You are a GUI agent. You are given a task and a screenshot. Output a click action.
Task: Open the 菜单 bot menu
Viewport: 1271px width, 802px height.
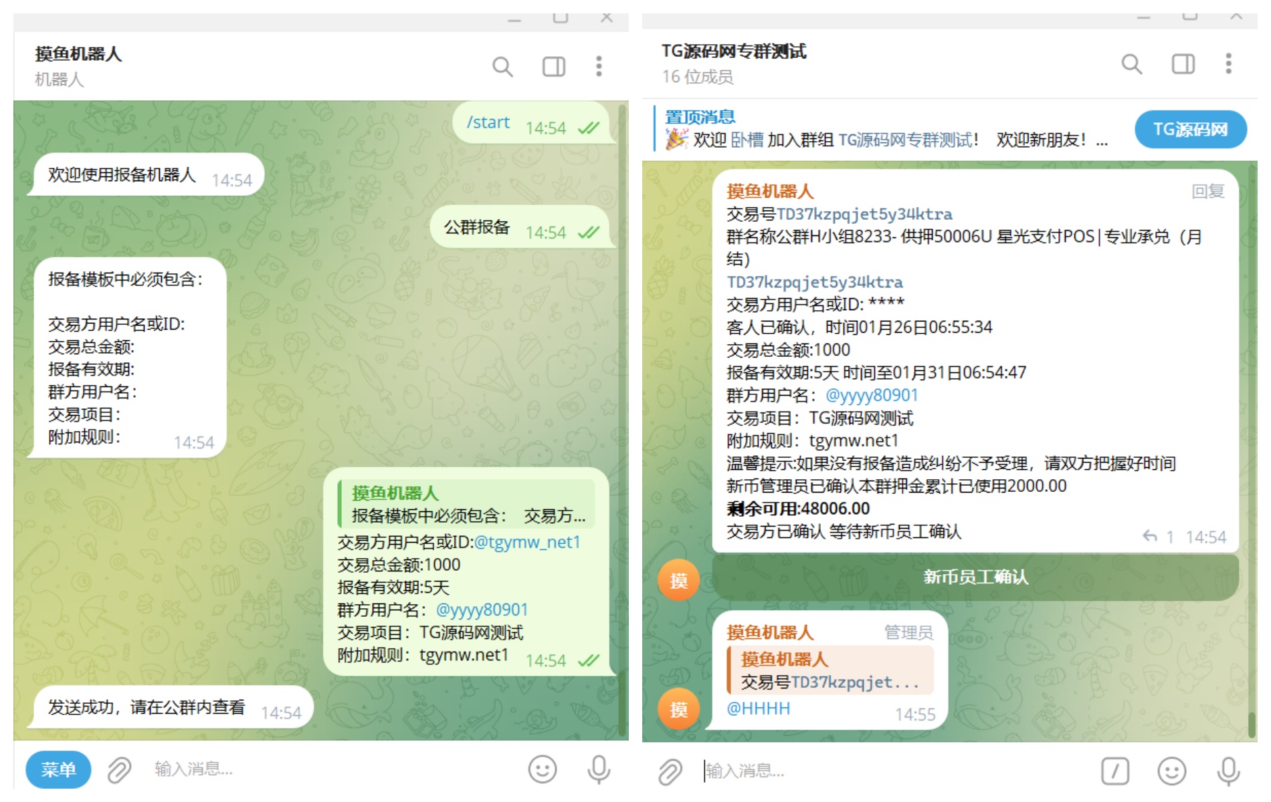pos(59,769)
